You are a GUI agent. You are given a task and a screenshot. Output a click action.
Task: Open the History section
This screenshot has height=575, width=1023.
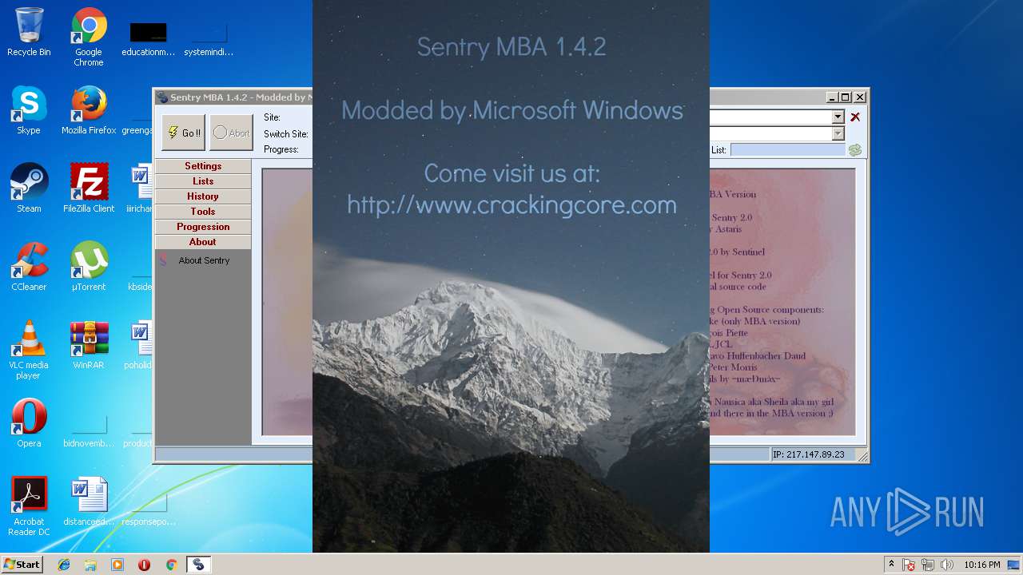(x=203, y=196)
